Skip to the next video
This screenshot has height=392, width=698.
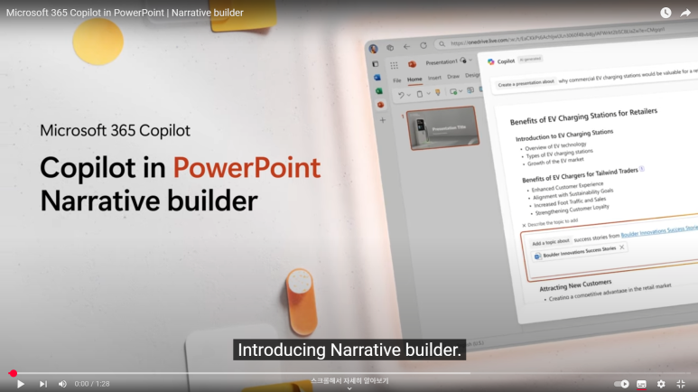42,384
